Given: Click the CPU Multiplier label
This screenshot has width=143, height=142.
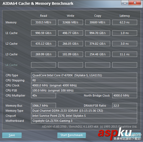Looking at the screenshot, I should [x=15, y=96].
